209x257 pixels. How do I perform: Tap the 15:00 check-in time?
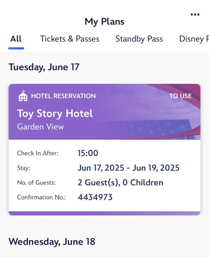tap(88, 153)
